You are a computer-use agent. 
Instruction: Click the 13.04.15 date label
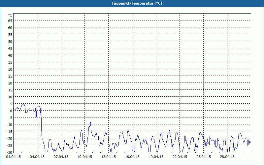click(109, 157)
